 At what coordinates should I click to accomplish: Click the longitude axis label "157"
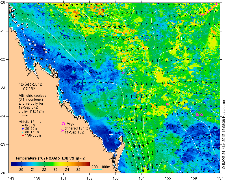[220, 178]
